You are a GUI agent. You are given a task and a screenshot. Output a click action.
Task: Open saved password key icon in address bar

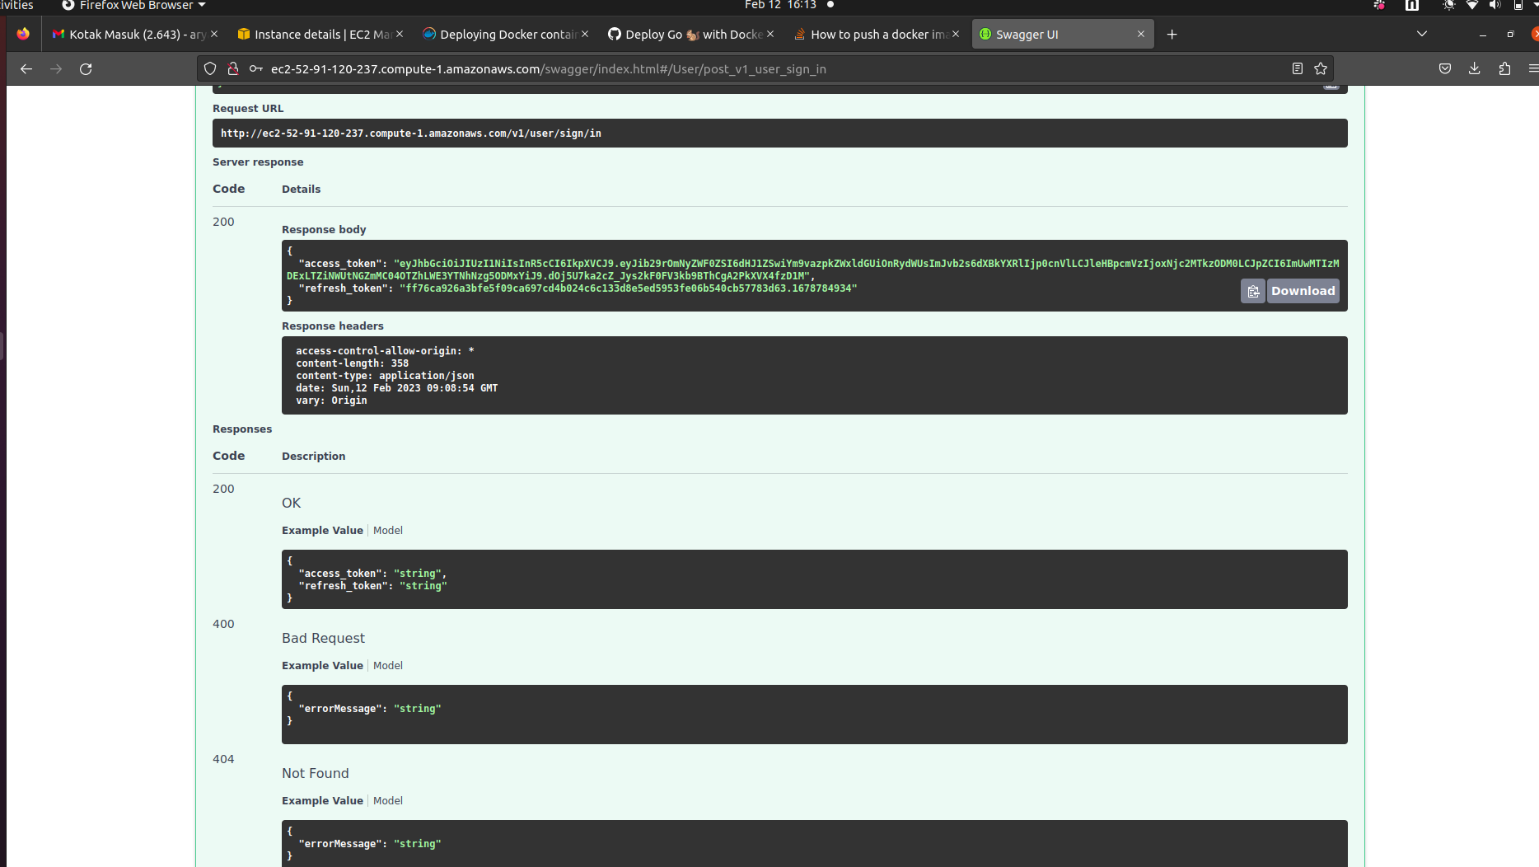point(256,69)
